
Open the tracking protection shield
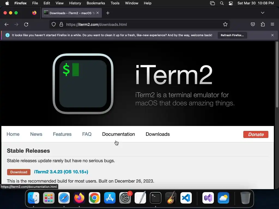54,24
